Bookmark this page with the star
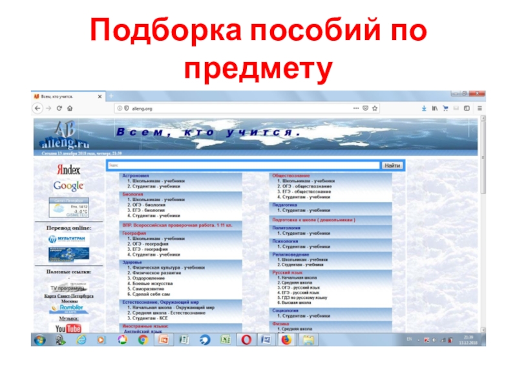Screen dimensions: 517x388 [375, 108]
